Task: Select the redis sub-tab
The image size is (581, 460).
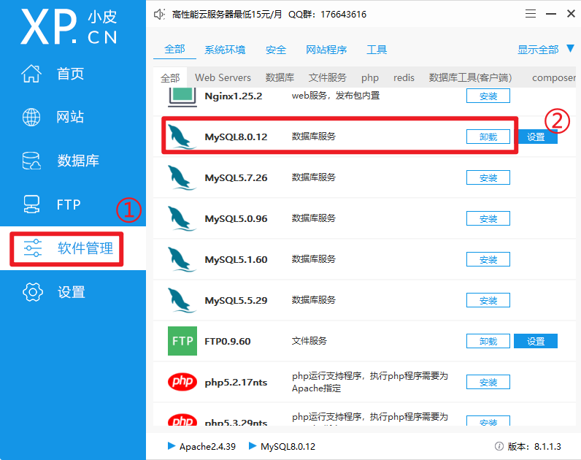Action: [x=404, y=77]
